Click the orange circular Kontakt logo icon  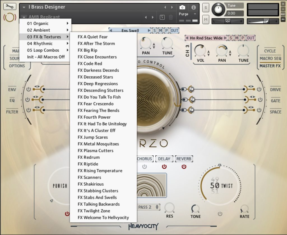tap(10, 17)
